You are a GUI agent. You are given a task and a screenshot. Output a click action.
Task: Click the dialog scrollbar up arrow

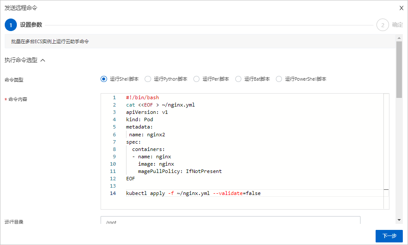click(x=399, y=38)
